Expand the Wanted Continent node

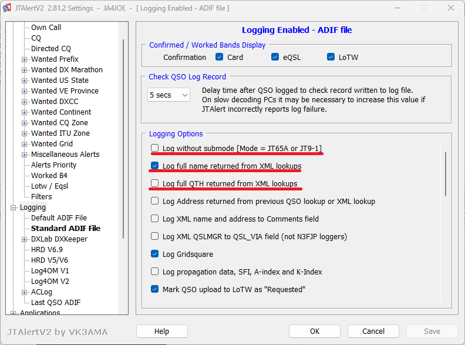[25, 112]
